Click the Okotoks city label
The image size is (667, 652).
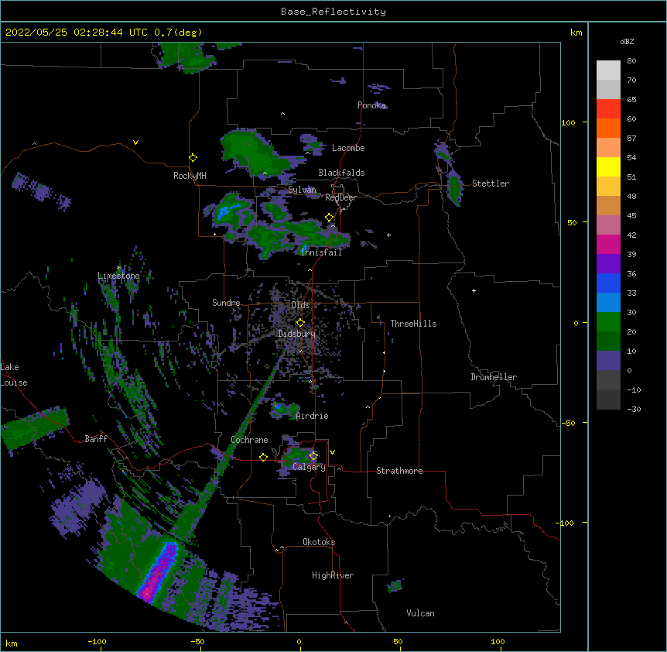(x=319, y=542)
